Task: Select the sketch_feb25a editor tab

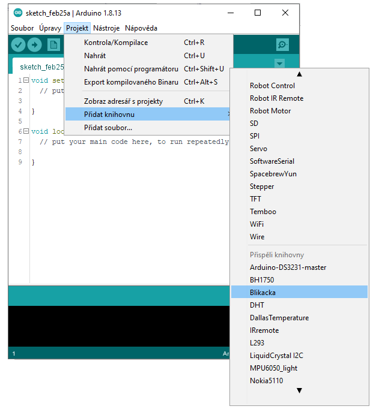Action: pyautogui.click(x=40, y=67)
